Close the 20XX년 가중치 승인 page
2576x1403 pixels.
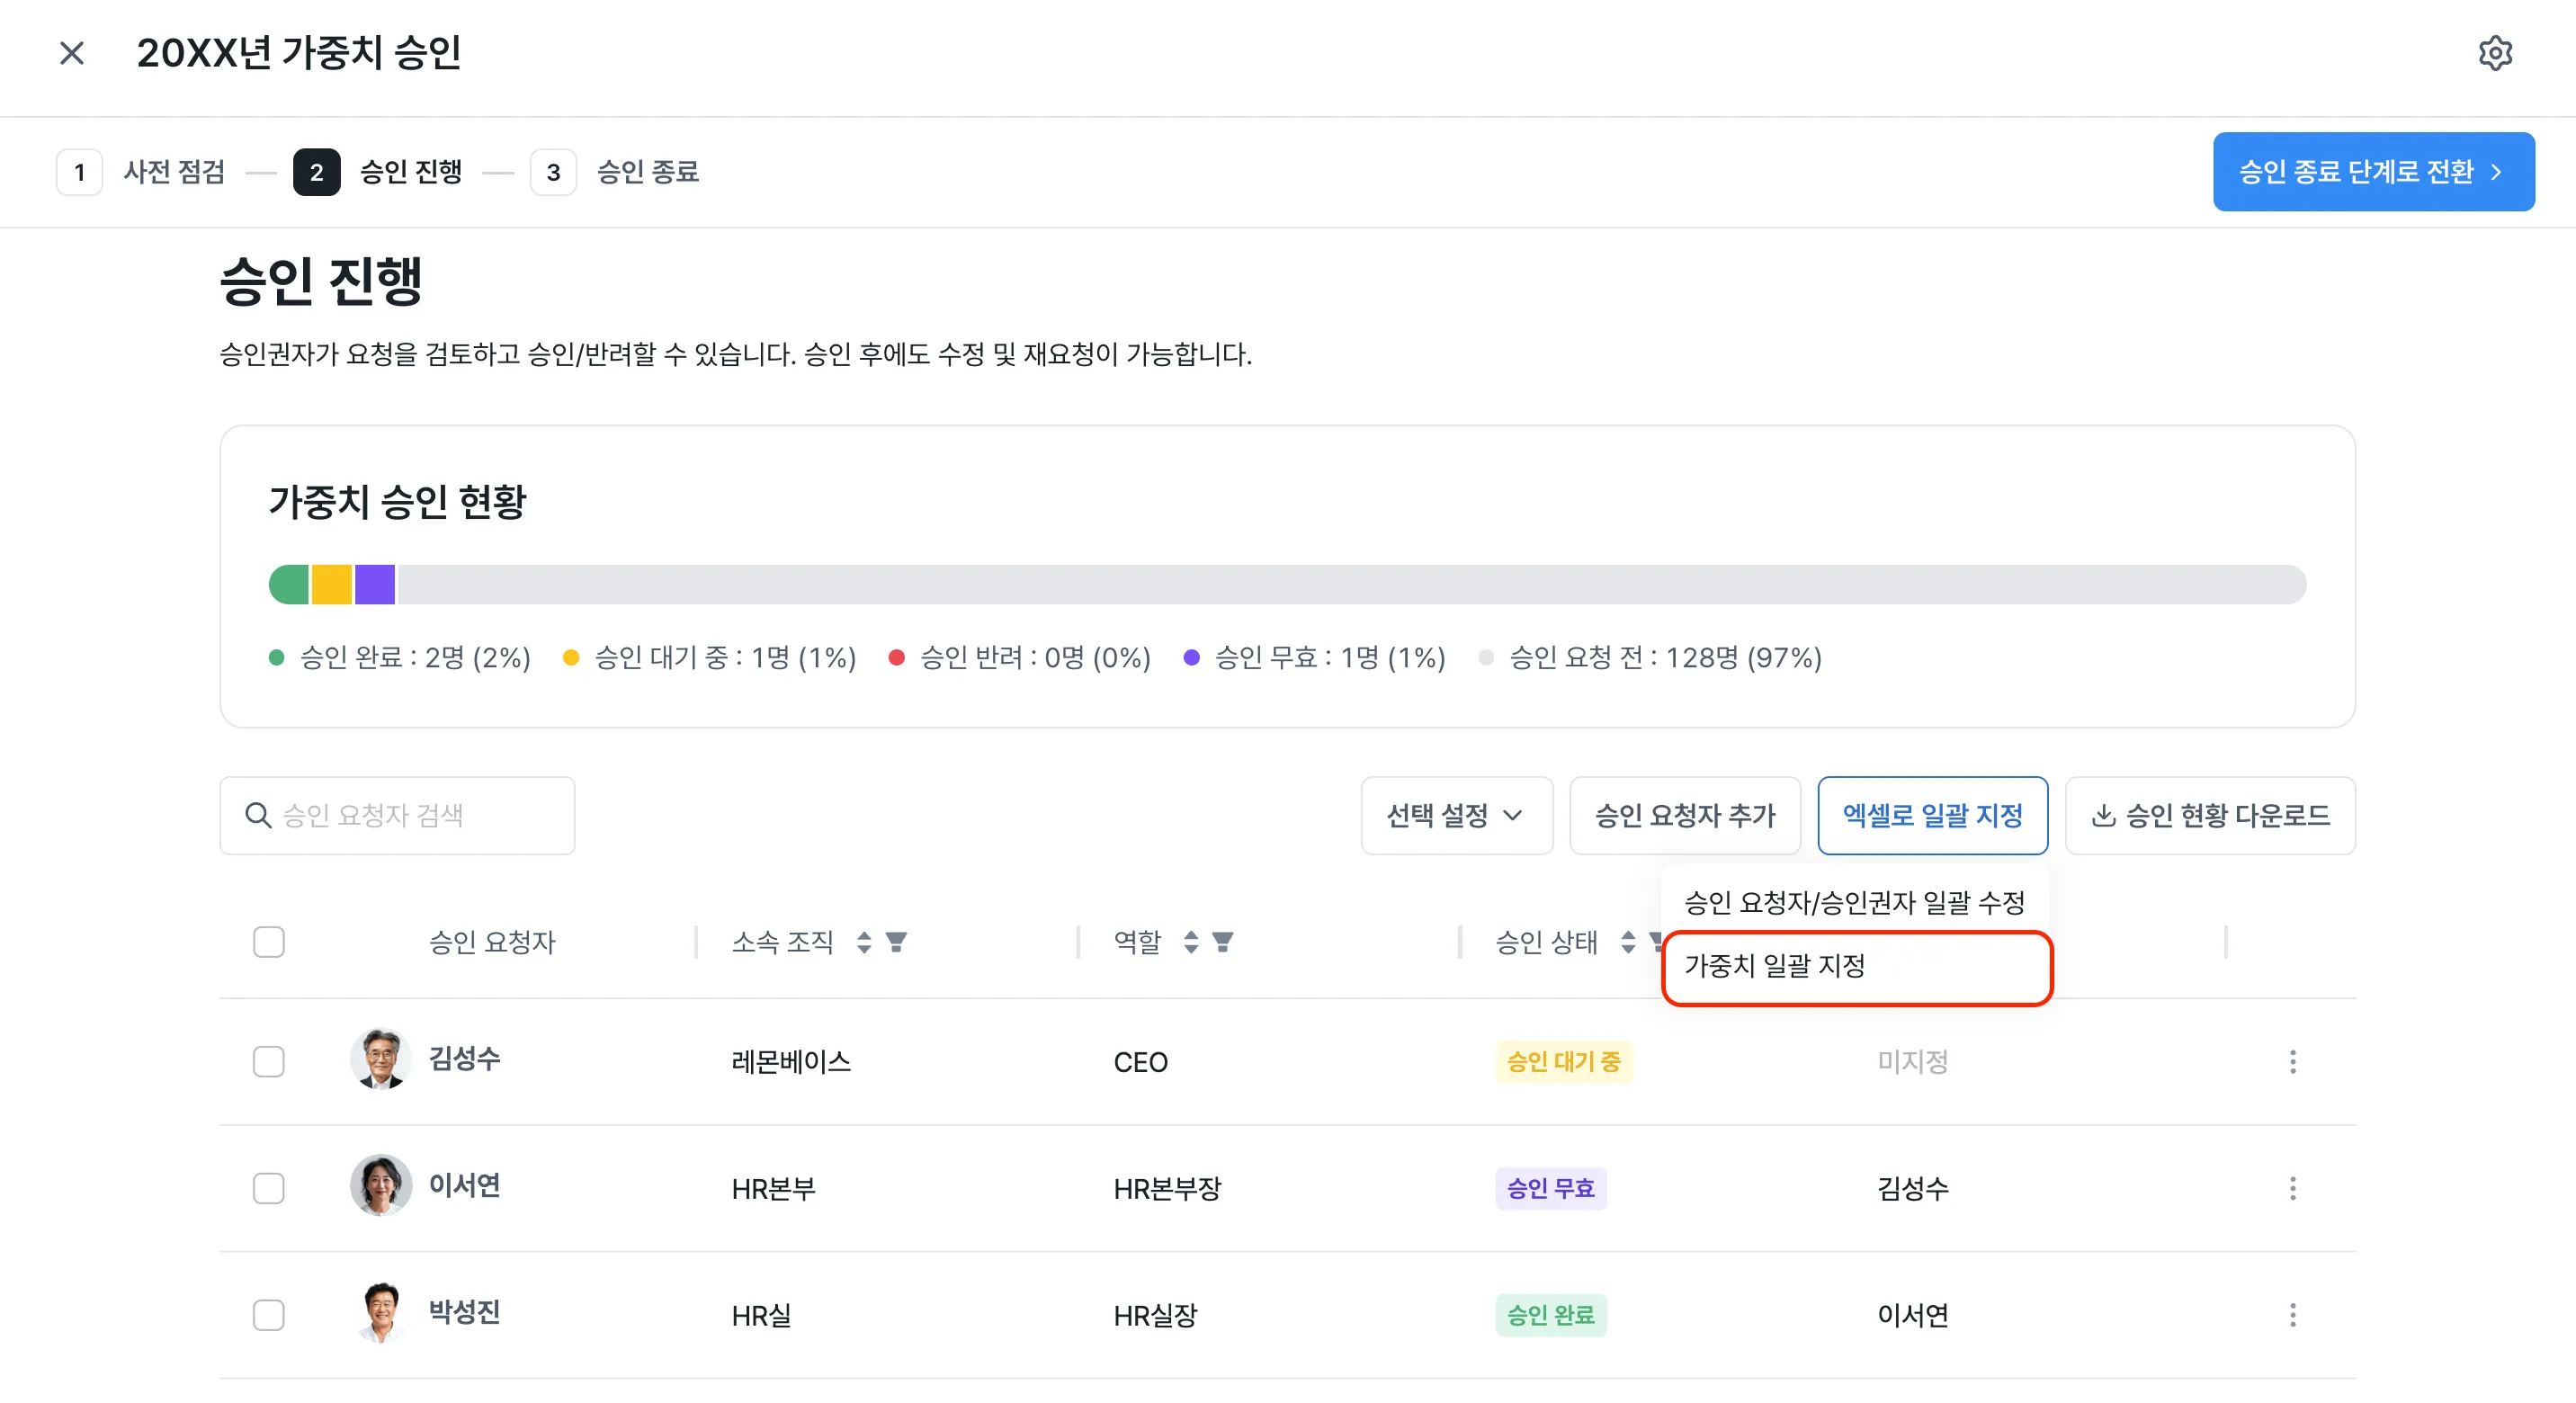[x=72, y=53]
